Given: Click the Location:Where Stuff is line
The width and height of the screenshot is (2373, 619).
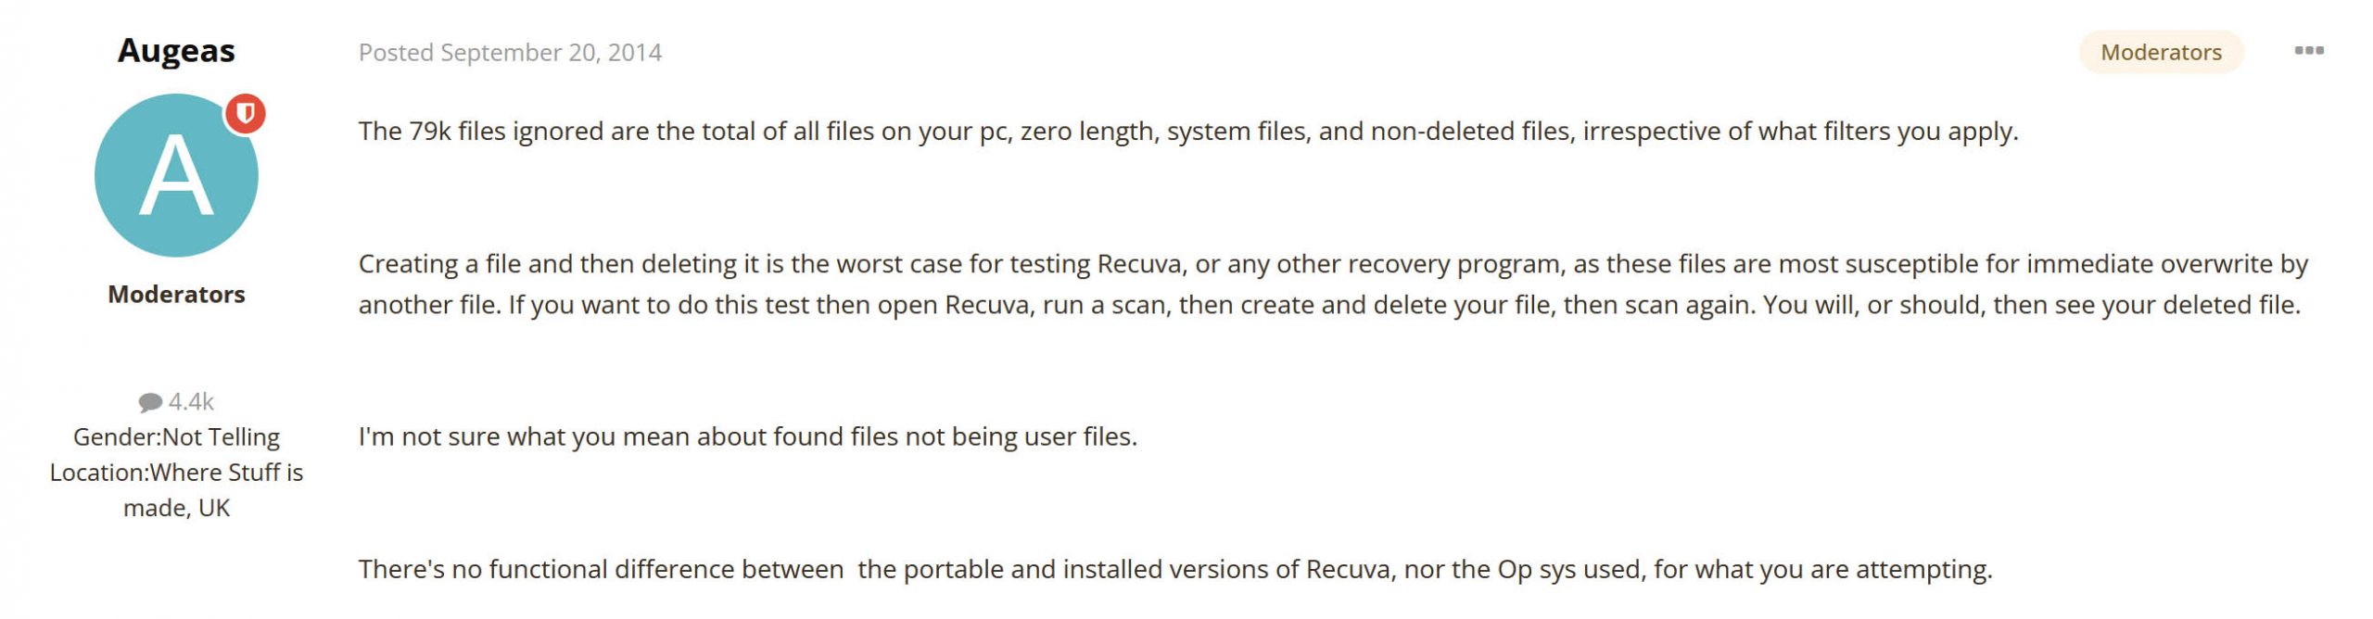Looking at the screenshot, I should [x=176, y=472].
